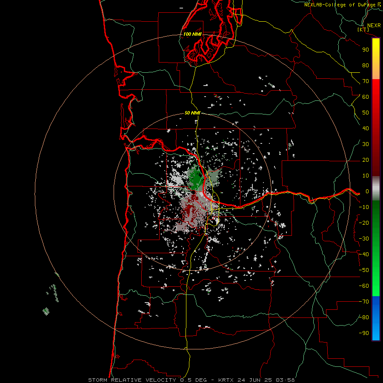Click the '50 NMI' range ring label

click(x=192, y=113)
